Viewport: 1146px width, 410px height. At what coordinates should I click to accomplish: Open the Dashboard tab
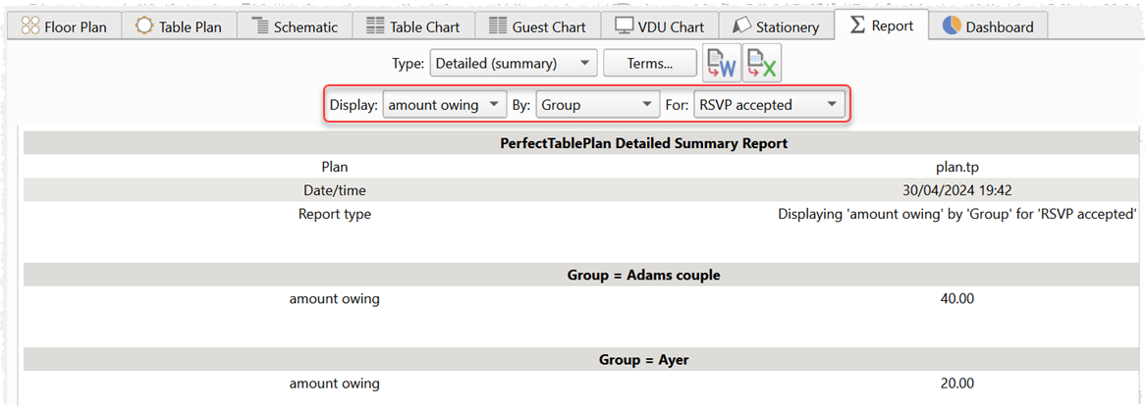coord(988,27)
